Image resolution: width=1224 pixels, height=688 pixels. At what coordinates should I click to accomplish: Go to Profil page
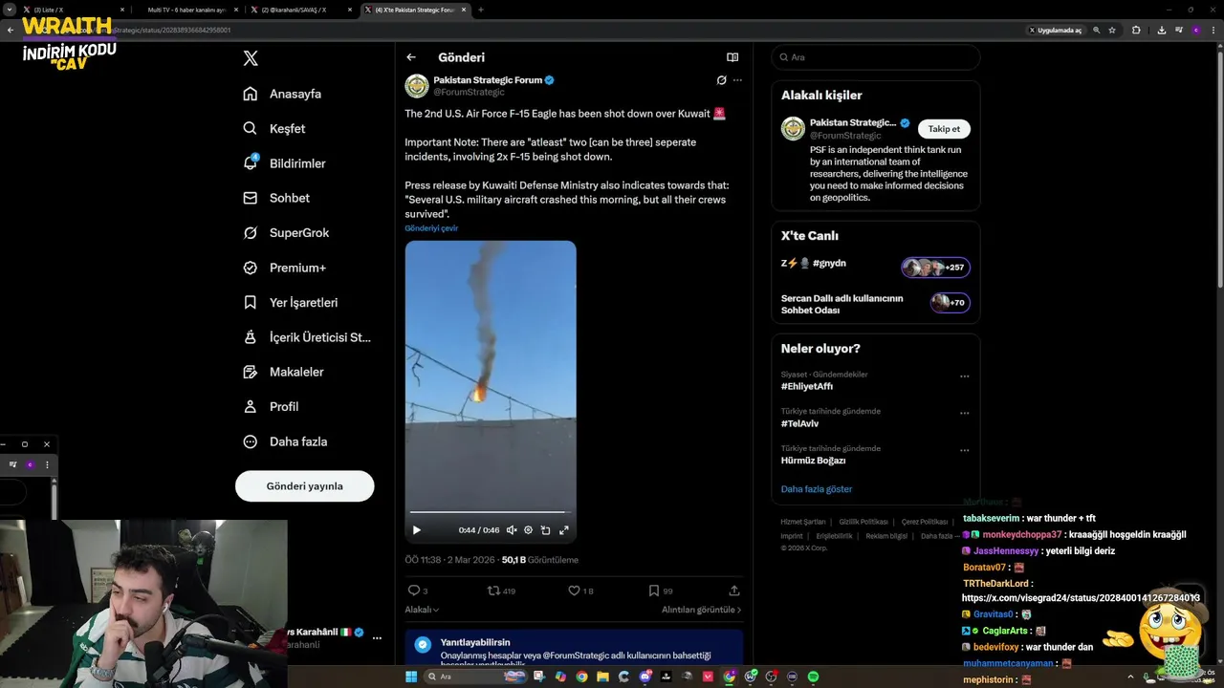(x=271, y=406)
